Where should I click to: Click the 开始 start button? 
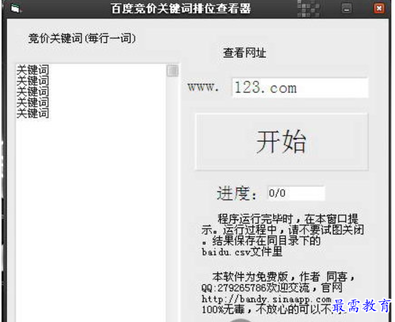pyautogui.click(x=282, y=142)
